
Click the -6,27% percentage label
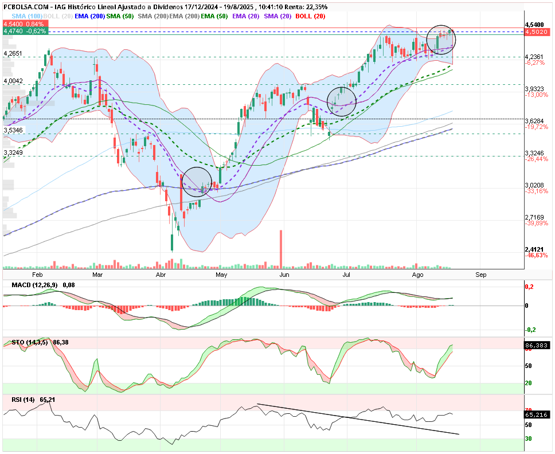click(x=535, y=62)
